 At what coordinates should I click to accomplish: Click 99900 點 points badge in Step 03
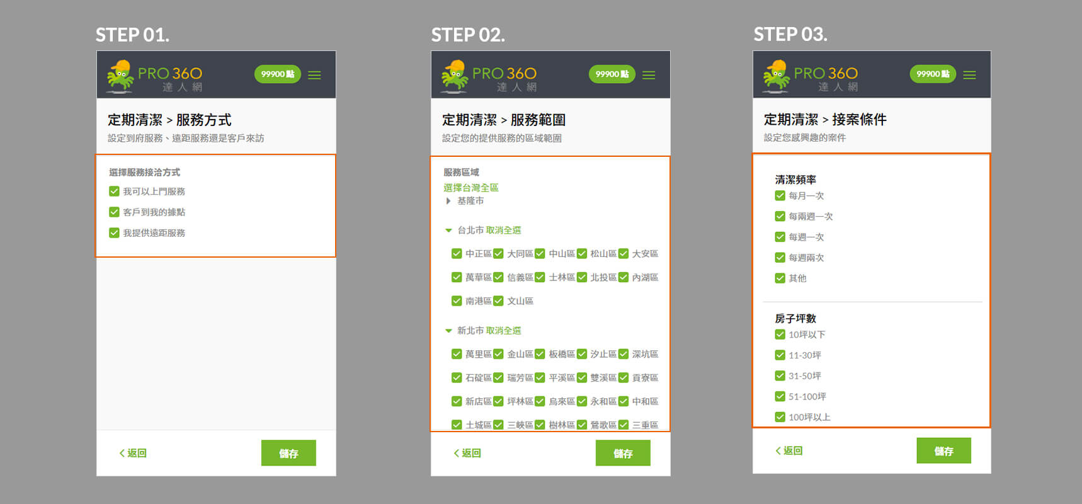932,74
